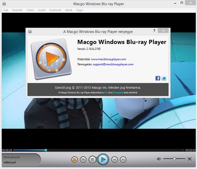
Task: Close the About dialog
Action: pos(163,30)
